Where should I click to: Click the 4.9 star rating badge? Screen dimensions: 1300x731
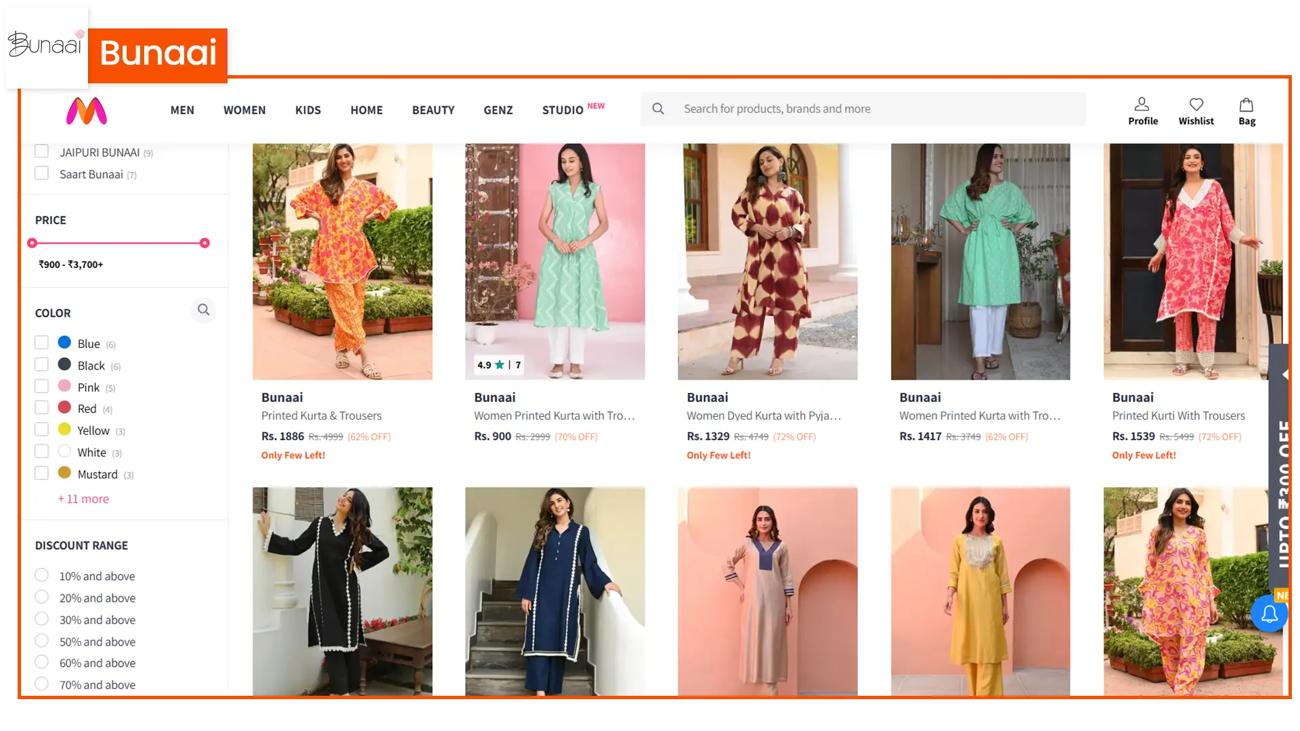tap(499, 365)
